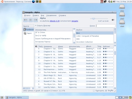132x99 pixels.
Task: Open the Firefox globe launcher in panel
Action: tap(34, 2)
